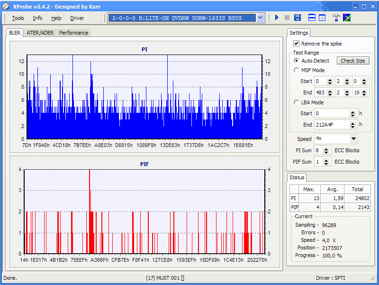Click the KProbe disc icon in title bar
The height and width of the screenshot is (285, 379).
tap(6, 6)
